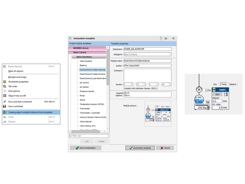Click the Instantiate template dialog title icon

(70, 38)
